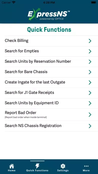
Task: Tap the More three-dots icon
Action: point(86,166)
